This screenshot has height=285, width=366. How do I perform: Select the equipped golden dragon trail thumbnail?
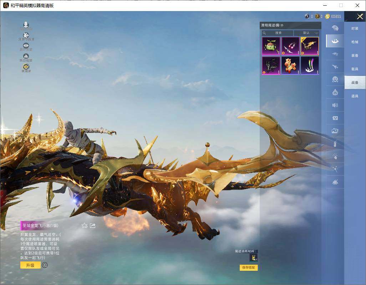pos(310,46)
